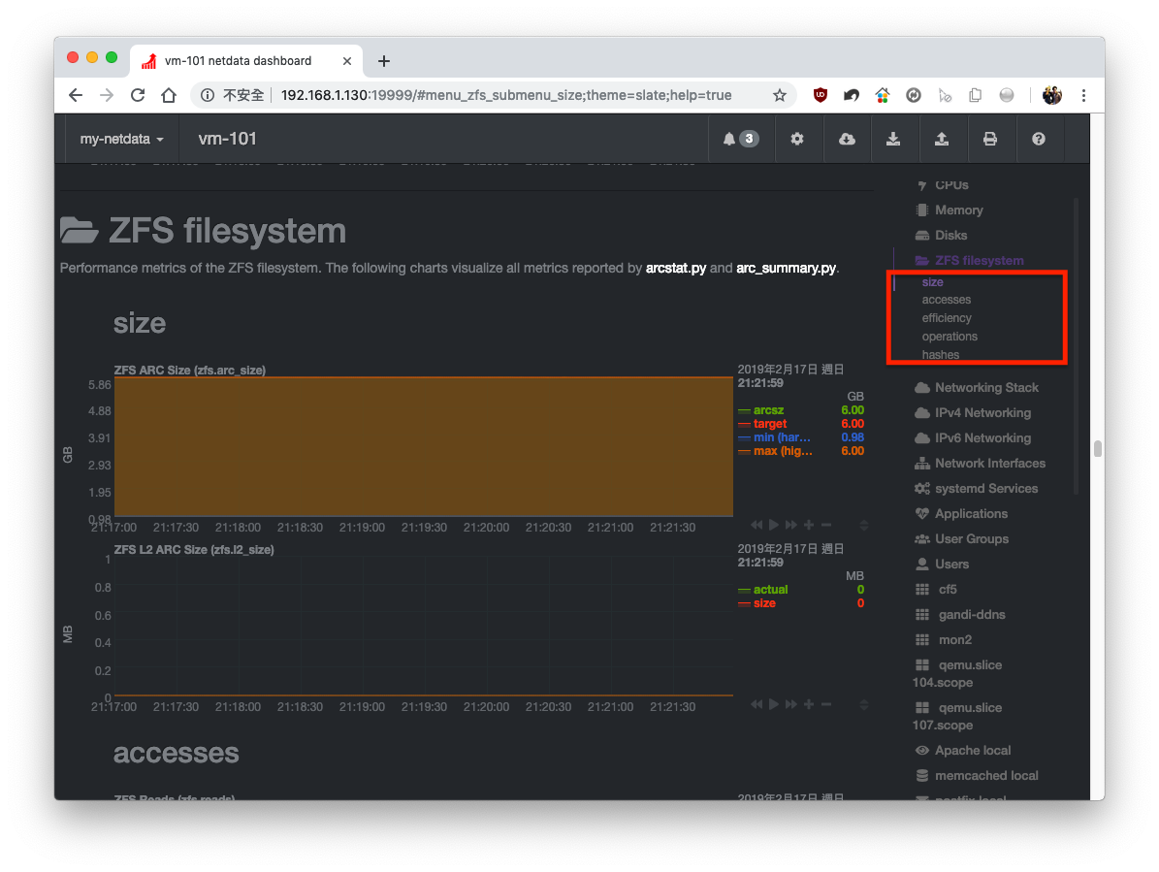Viewport: 1159px width, 872px height.
Task: Toggle size dimension in L2 ARC legend
Action: pos(764,603)
